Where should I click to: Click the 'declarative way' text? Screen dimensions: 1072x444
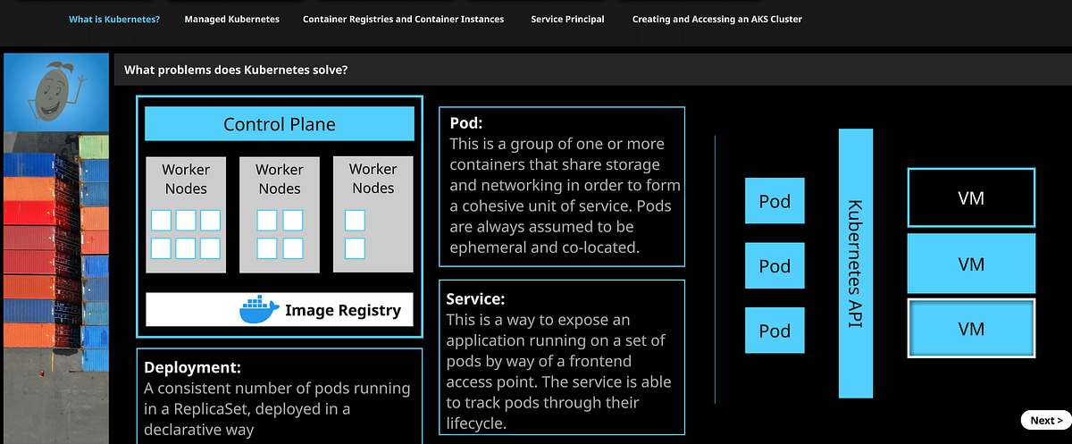coord(199,430)
